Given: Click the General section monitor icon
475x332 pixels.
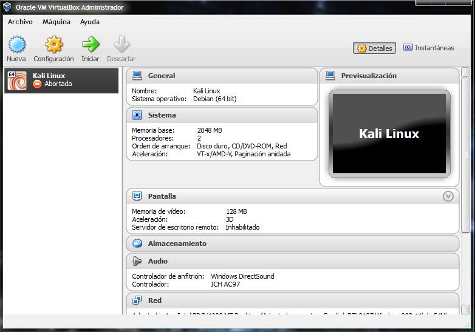Looking at the screenshot, I should click(x=137, y=76).
